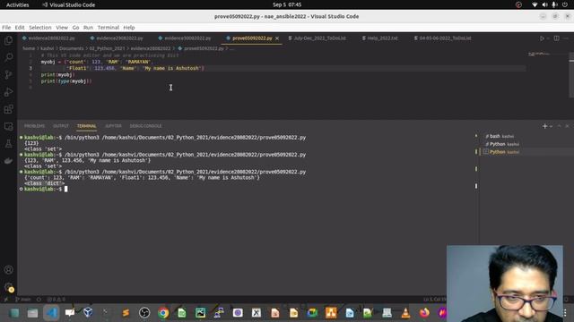Viewport: 574px width, 322px height.
Task: Open the Remote Explorer view
Action: 8,126
